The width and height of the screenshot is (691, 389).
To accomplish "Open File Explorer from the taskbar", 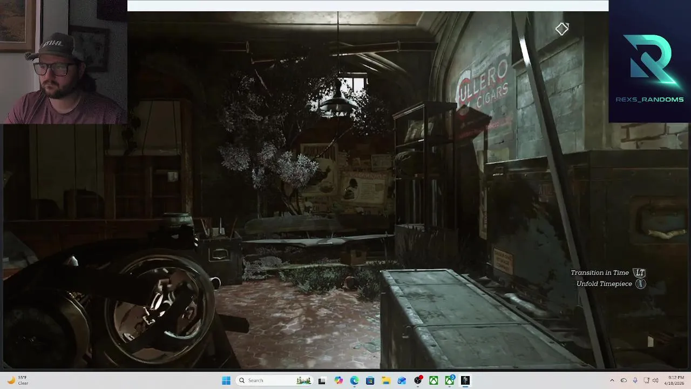I will click(x=386, y=380).
